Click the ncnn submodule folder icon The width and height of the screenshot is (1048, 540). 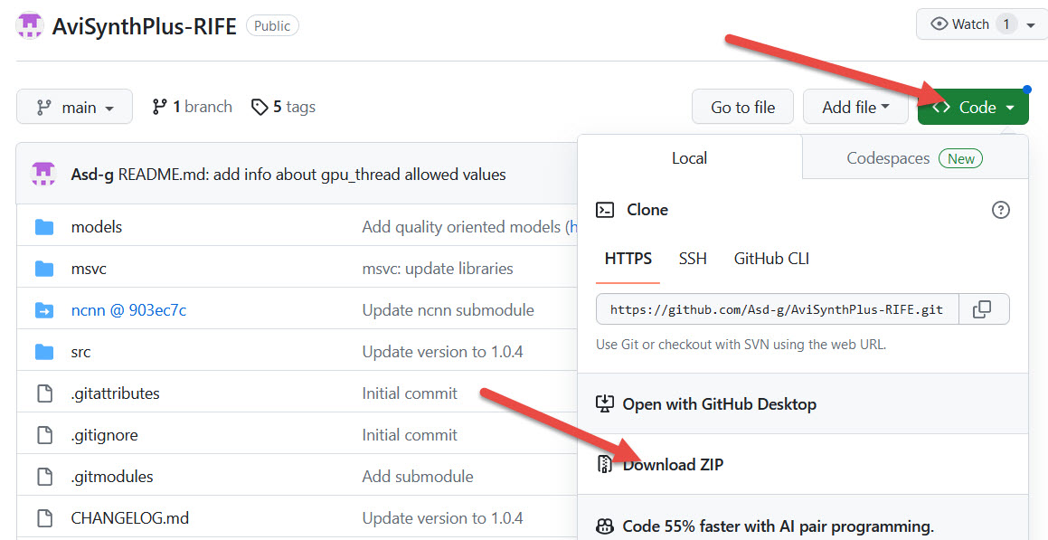(x=44, y=310)
